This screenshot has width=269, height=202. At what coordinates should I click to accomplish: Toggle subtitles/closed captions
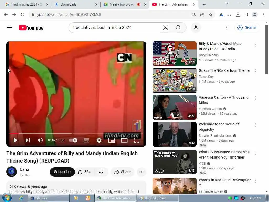tap(86, 140)
